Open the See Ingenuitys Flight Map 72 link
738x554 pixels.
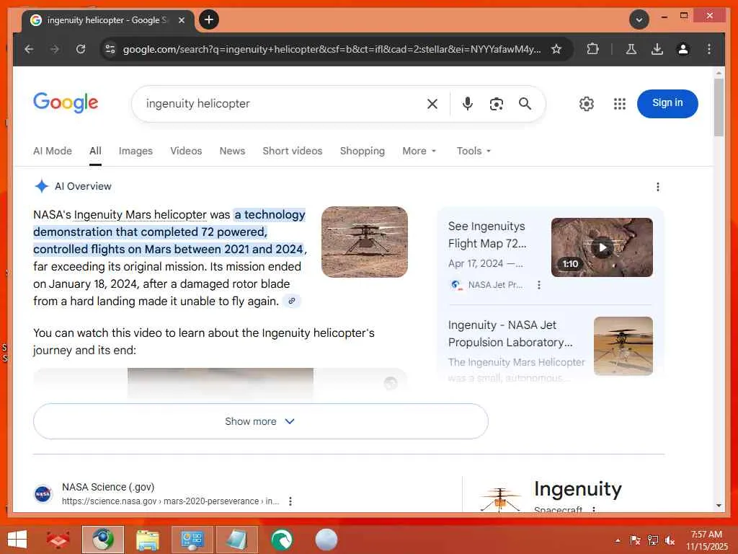[x=487, y=234]
